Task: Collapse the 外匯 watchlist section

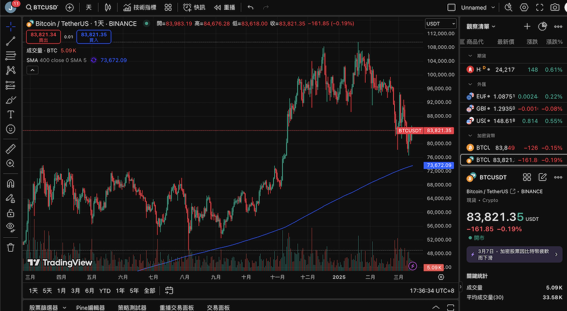Action: pos(470,84)
